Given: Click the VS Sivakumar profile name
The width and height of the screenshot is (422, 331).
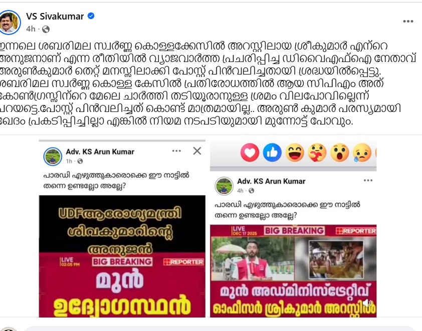Looking at the screenshot, I should click(x=55, y=16).
